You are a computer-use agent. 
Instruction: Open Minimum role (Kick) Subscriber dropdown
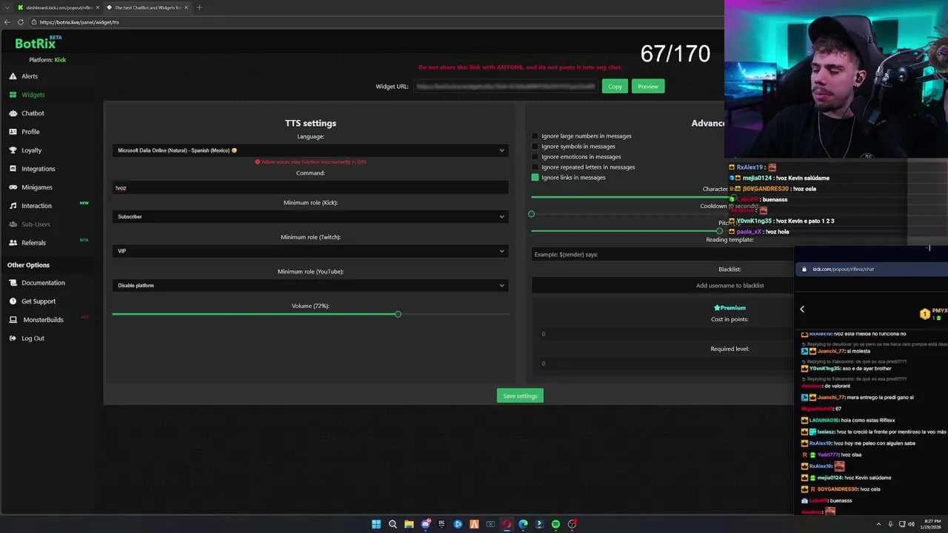click(x=310, y=217)
